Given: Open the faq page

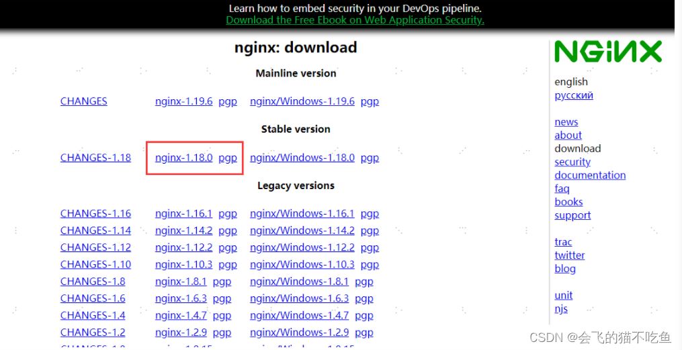Looking at the screenshot, I should click(x=562, y=189).
